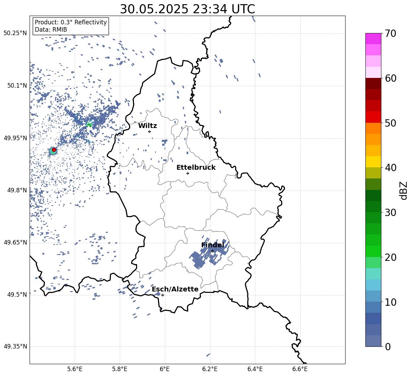Click the plus marker at Findel

(212, 251)
